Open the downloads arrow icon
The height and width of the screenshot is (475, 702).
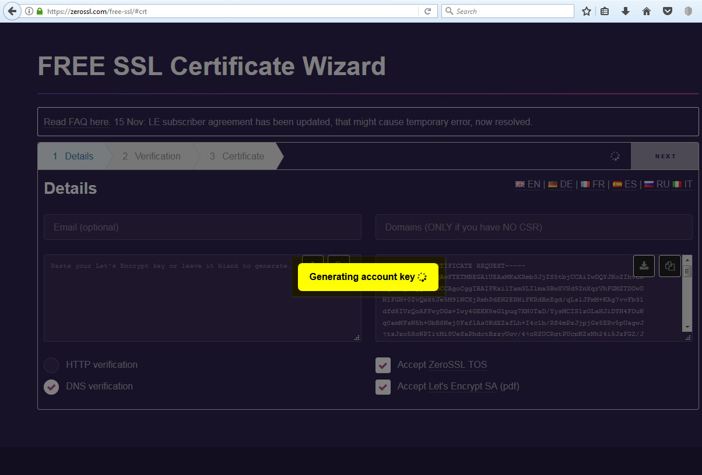point(626,11)
